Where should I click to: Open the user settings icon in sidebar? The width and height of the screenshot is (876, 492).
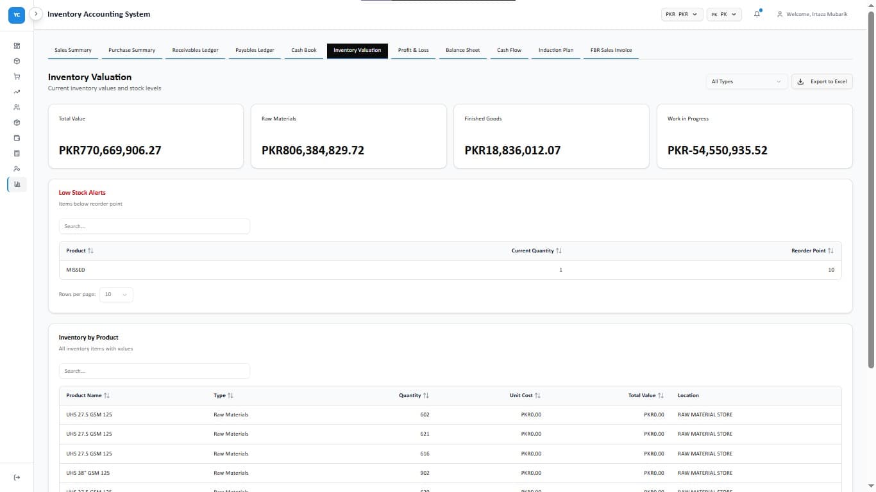click(17, 168)
